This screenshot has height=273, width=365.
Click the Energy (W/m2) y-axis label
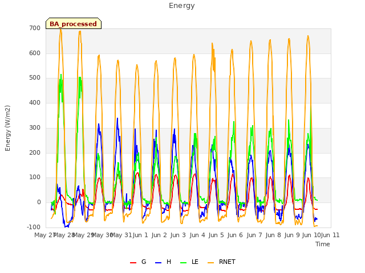click(7, 128)
